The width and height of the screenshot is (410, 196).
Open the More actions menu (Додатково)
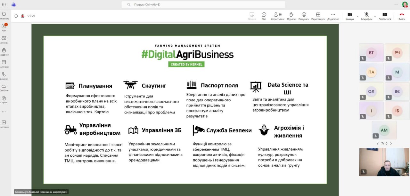333,16
